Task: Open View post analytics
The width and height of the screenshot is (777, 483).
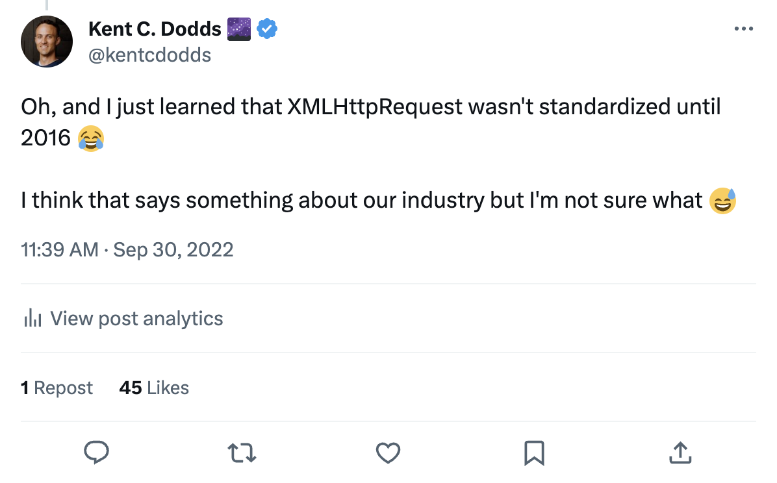Action: coord(136,319)
